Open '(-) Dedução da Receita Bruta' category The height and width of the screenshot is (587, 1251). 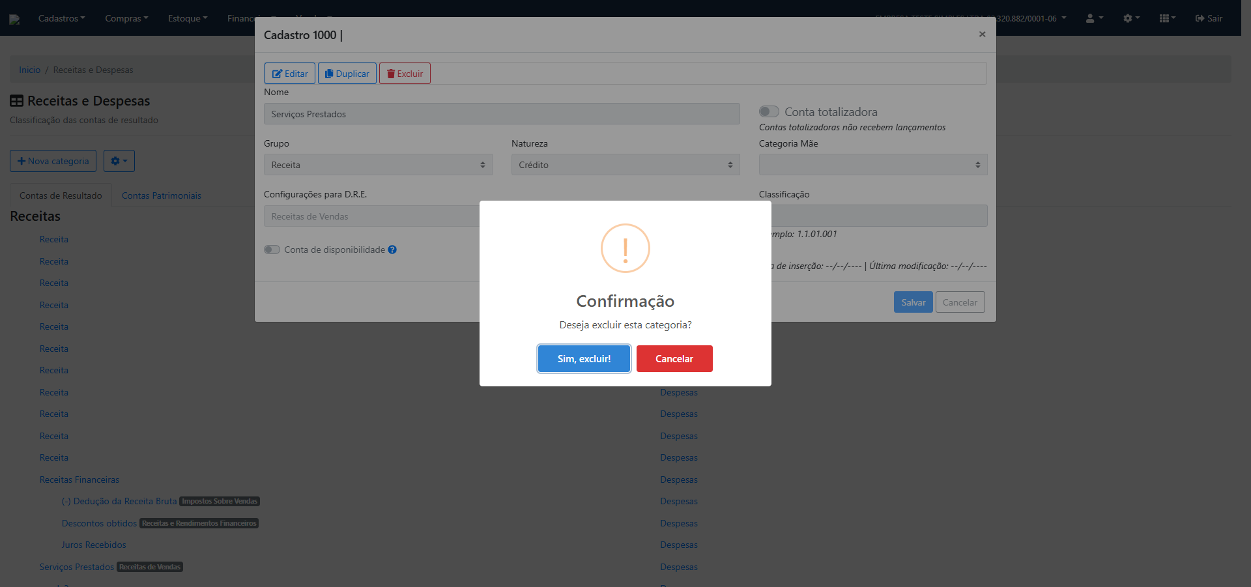(119, 501)
